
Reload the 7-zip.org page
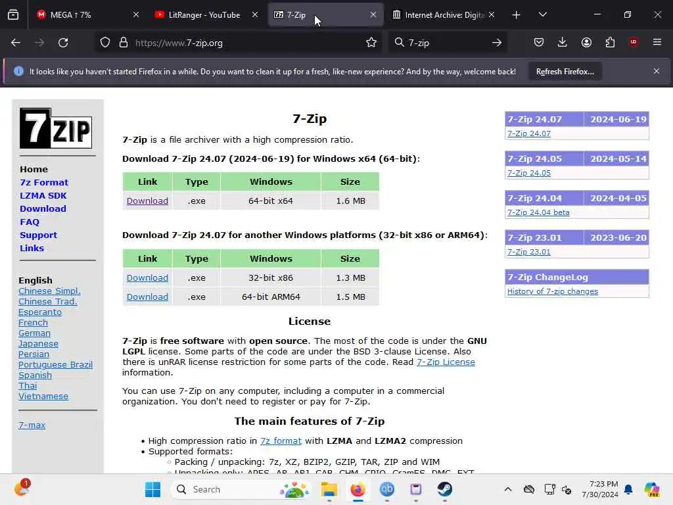coord(63,43)
